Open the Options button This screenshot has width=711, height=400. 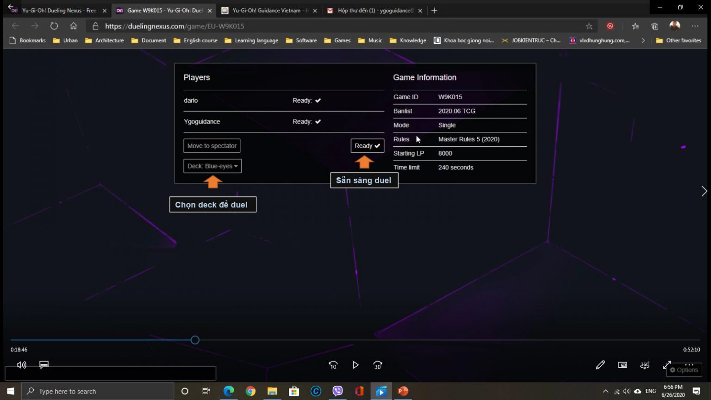[x=684, y=370]
